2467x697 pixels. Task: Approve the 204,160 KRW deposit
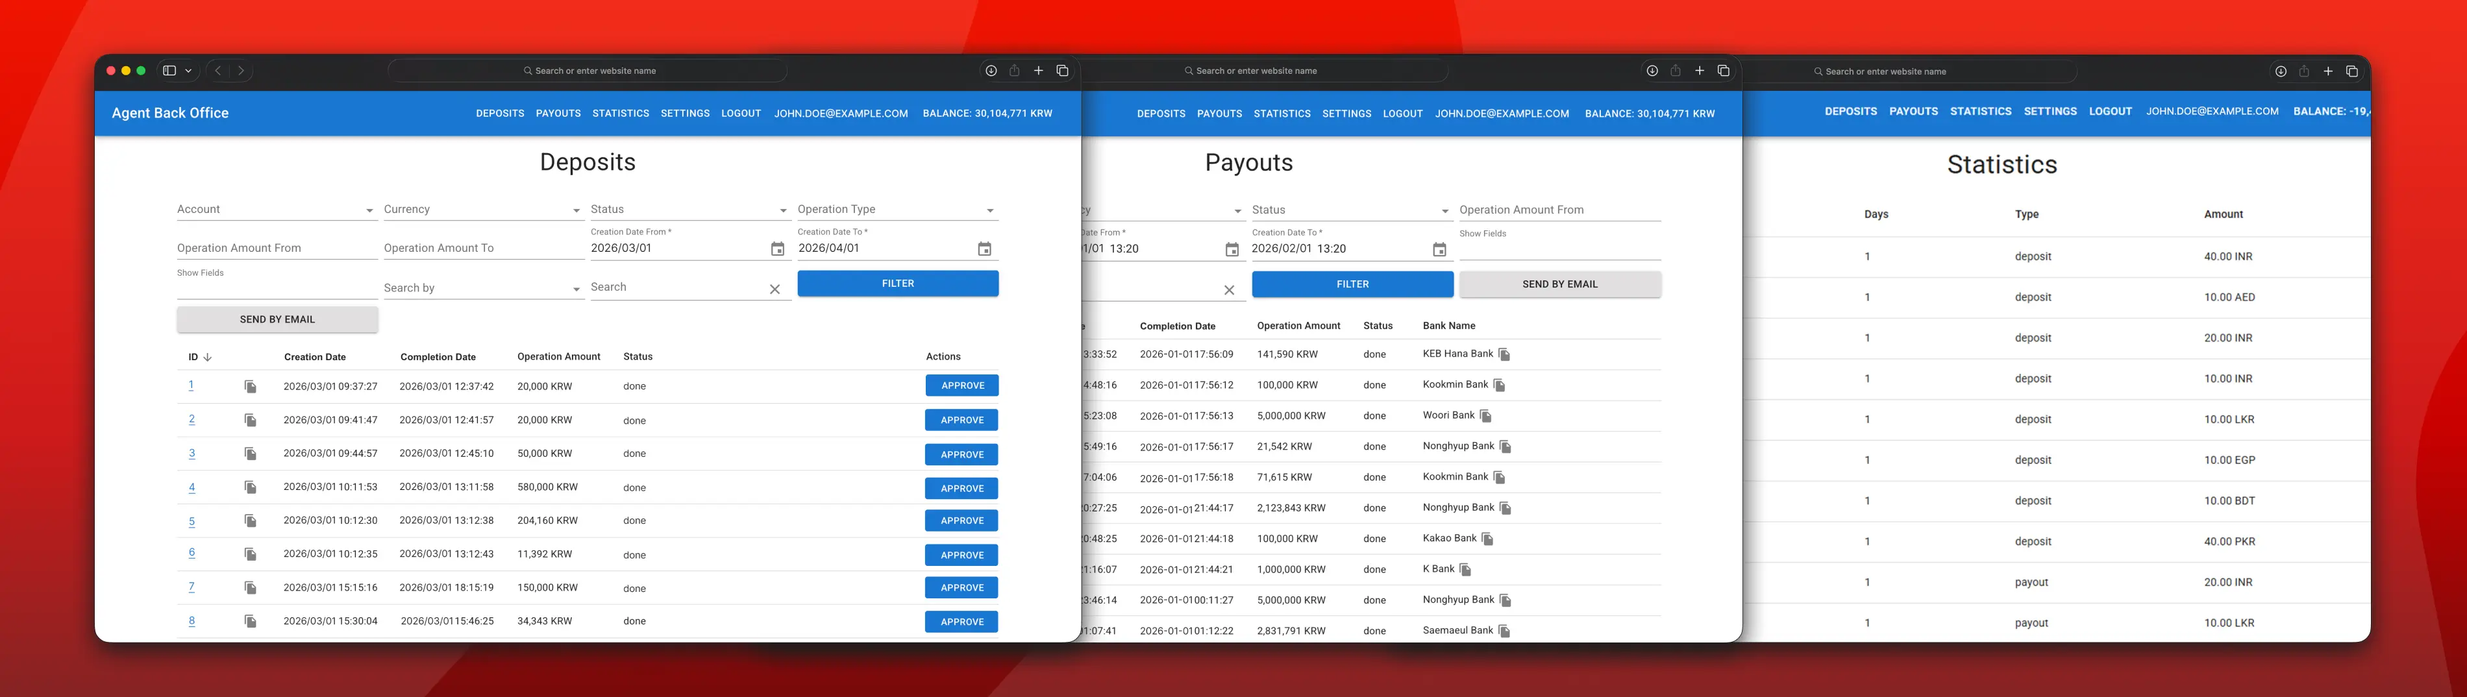[961, 521]
